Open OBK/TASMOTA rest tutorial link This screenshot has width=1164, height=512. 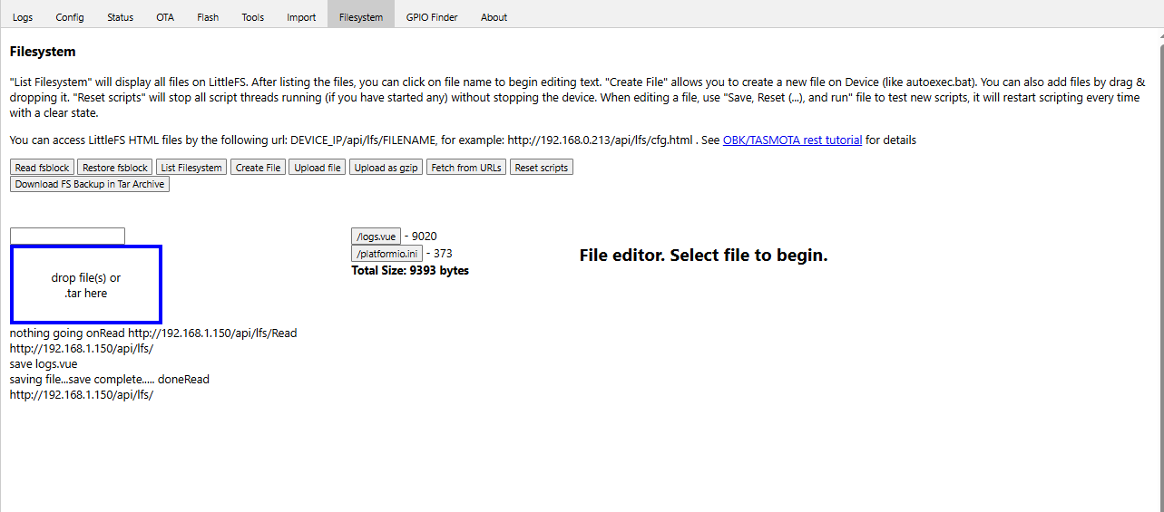[x=792, y=140]
